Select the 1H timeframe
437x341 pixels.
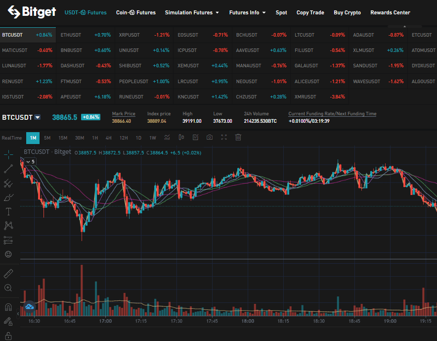click(x=95, y=138)
